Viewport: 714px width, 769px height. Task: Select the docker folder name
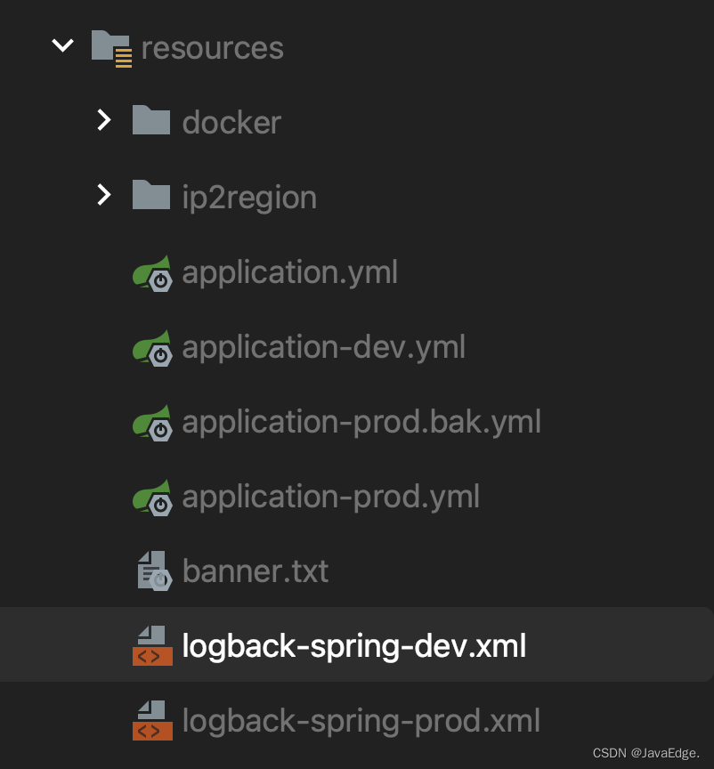[x=231, y=122]
